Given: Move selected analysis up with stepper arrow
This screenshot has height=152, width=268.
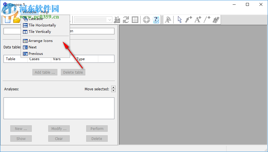Looking at the screenshot, I should (113, 87).
